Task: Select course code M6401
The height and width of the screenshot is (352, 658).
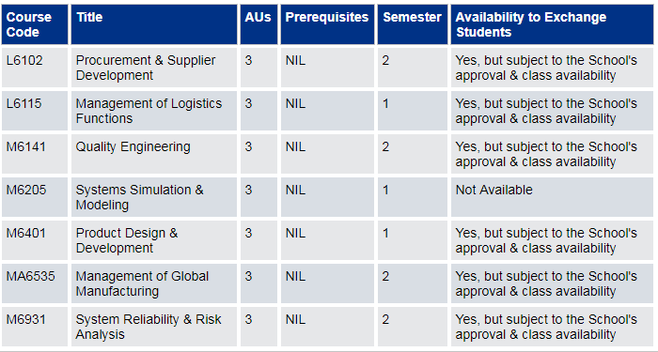Action: [26, 233]
